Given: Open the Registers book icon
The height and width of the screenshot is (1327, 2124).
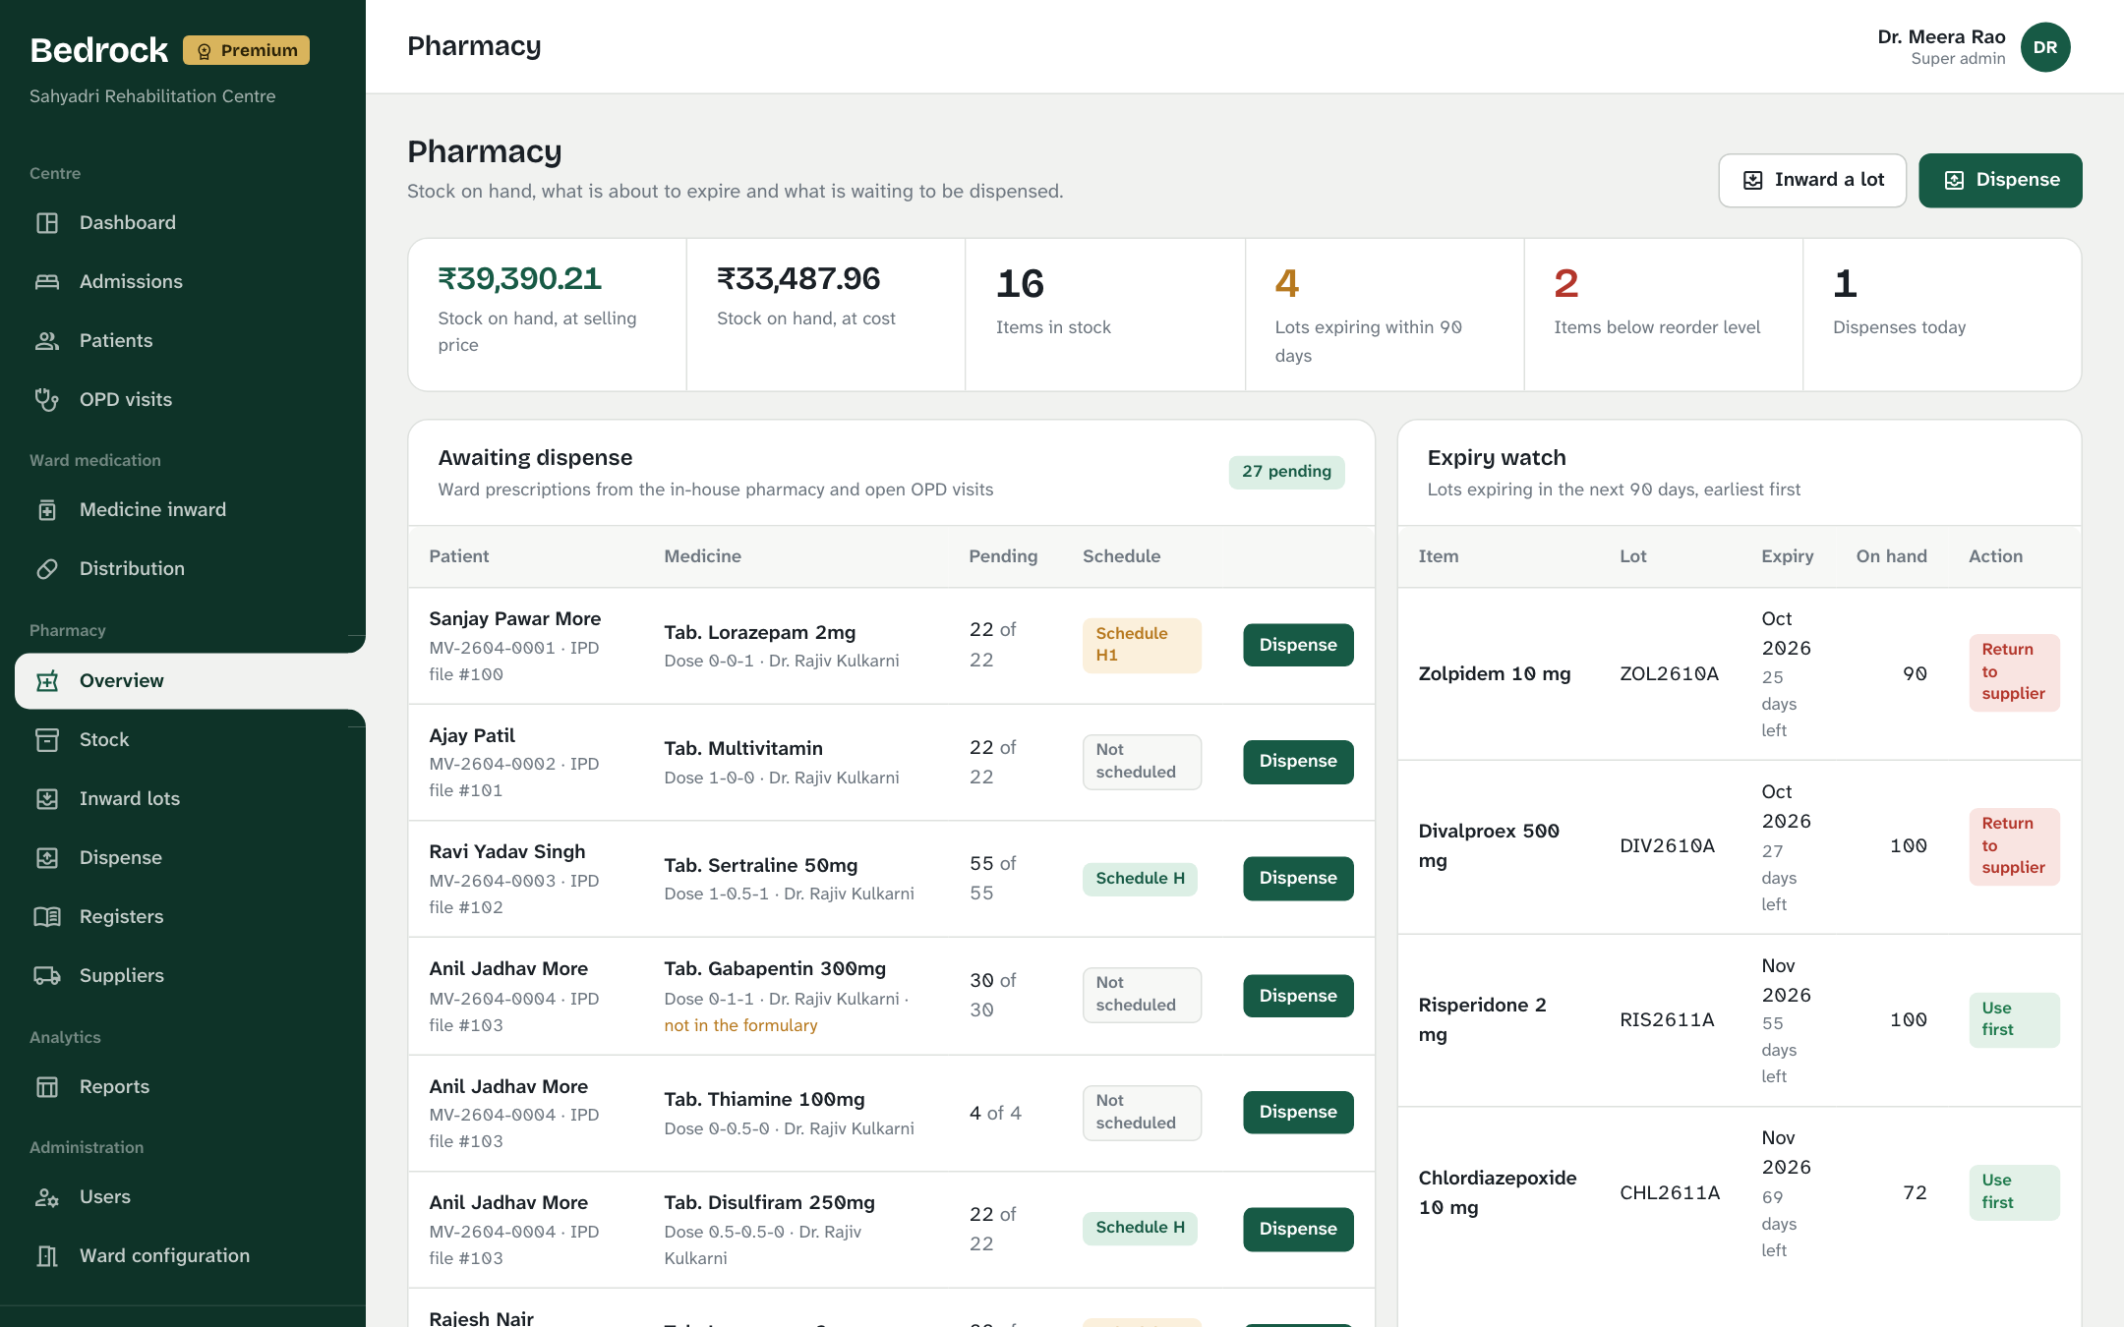Looking at the screenshot, I should pos(47,917).
